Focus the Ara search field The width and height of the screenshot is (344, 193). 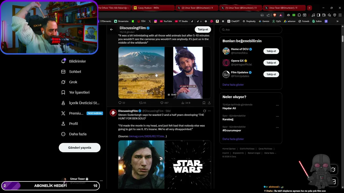(x=251, y=29)
